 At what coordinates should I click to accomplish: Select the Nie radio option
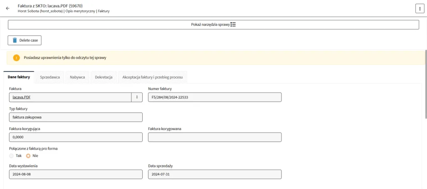click(28, 156)
